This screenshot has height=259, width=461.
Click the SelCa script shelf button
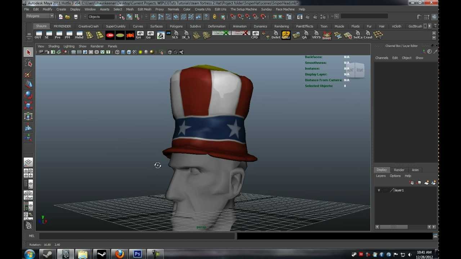pos(358,35)
